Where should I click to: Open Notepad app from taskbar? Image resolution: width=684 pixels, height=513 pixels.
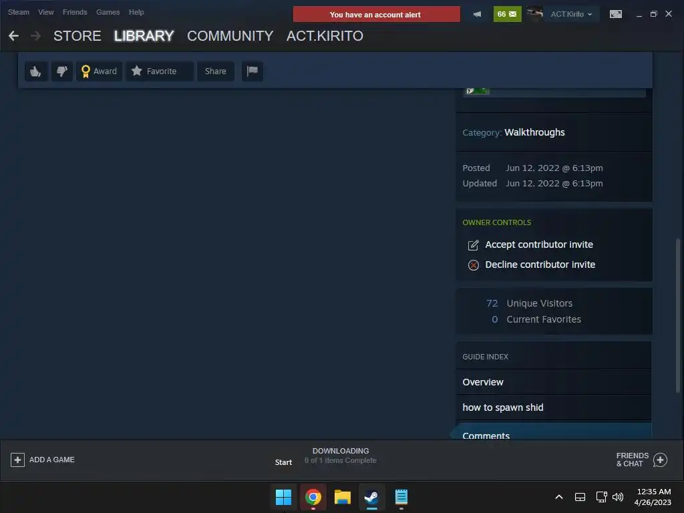pyautogui.click(x=401, y=497)
